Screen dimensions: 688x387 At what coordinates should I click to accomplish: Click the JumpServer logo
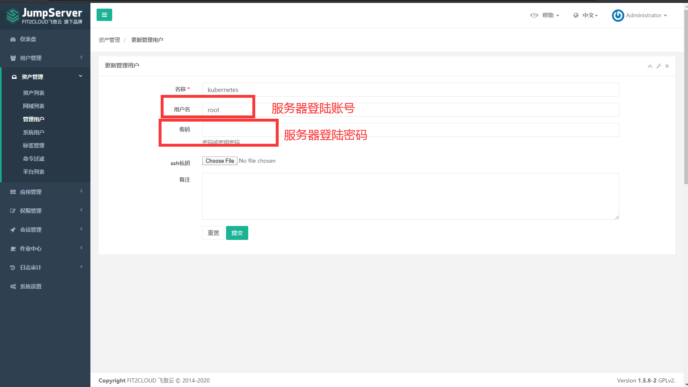(x=44, y=16)
